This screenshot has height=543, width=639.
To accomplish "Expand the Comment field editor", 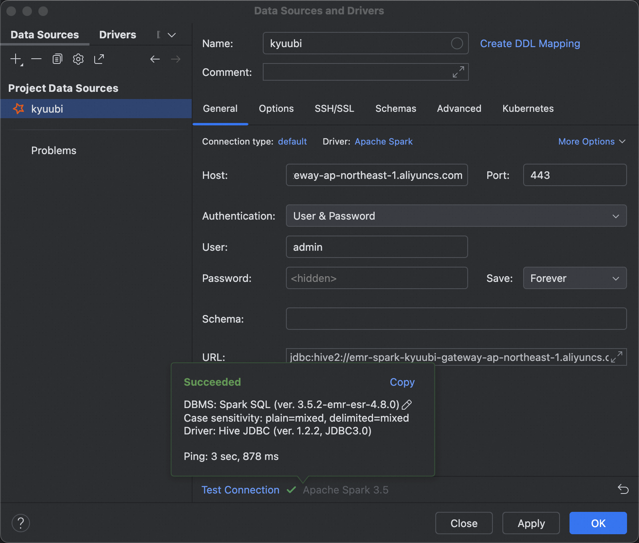I will pyautogui.click(x=458, y=72).
